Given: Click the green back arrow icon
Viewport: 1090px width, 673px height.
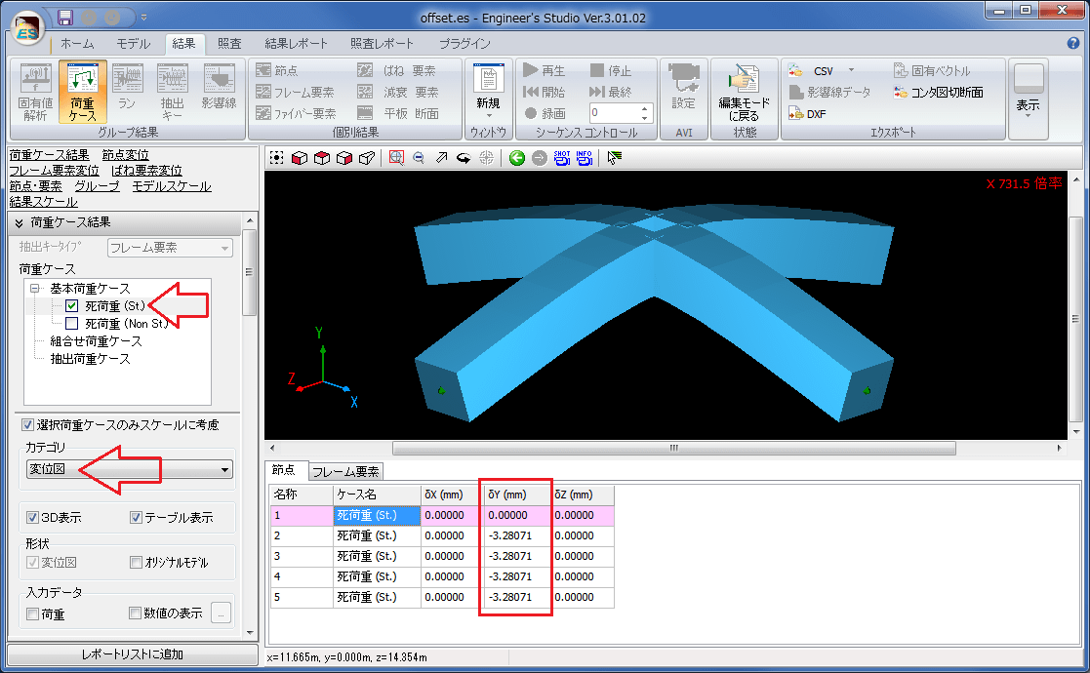Looking at the screenshot, I should (517, 158).
